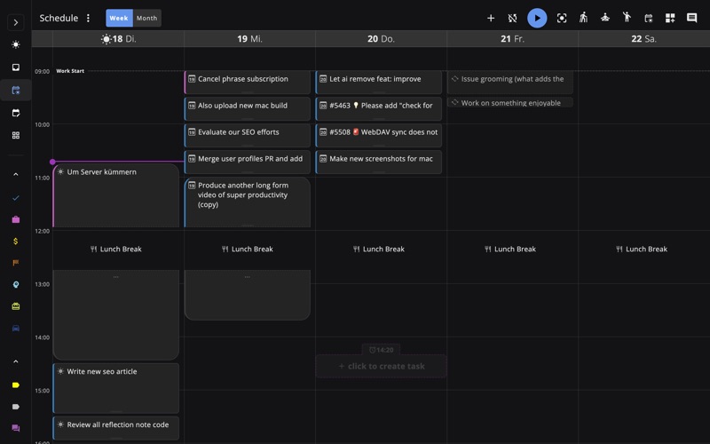
Task: Open the Schedule three-dot options menu
Action: point(88,18)
